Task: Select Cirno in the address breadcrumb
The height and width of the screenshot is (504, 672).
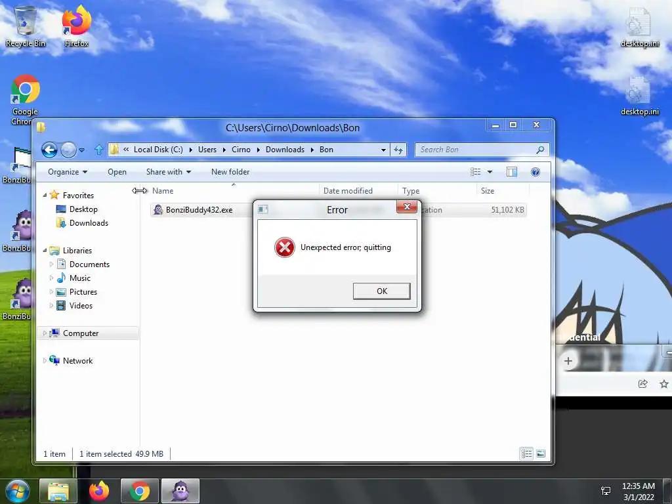Action: 241,150
